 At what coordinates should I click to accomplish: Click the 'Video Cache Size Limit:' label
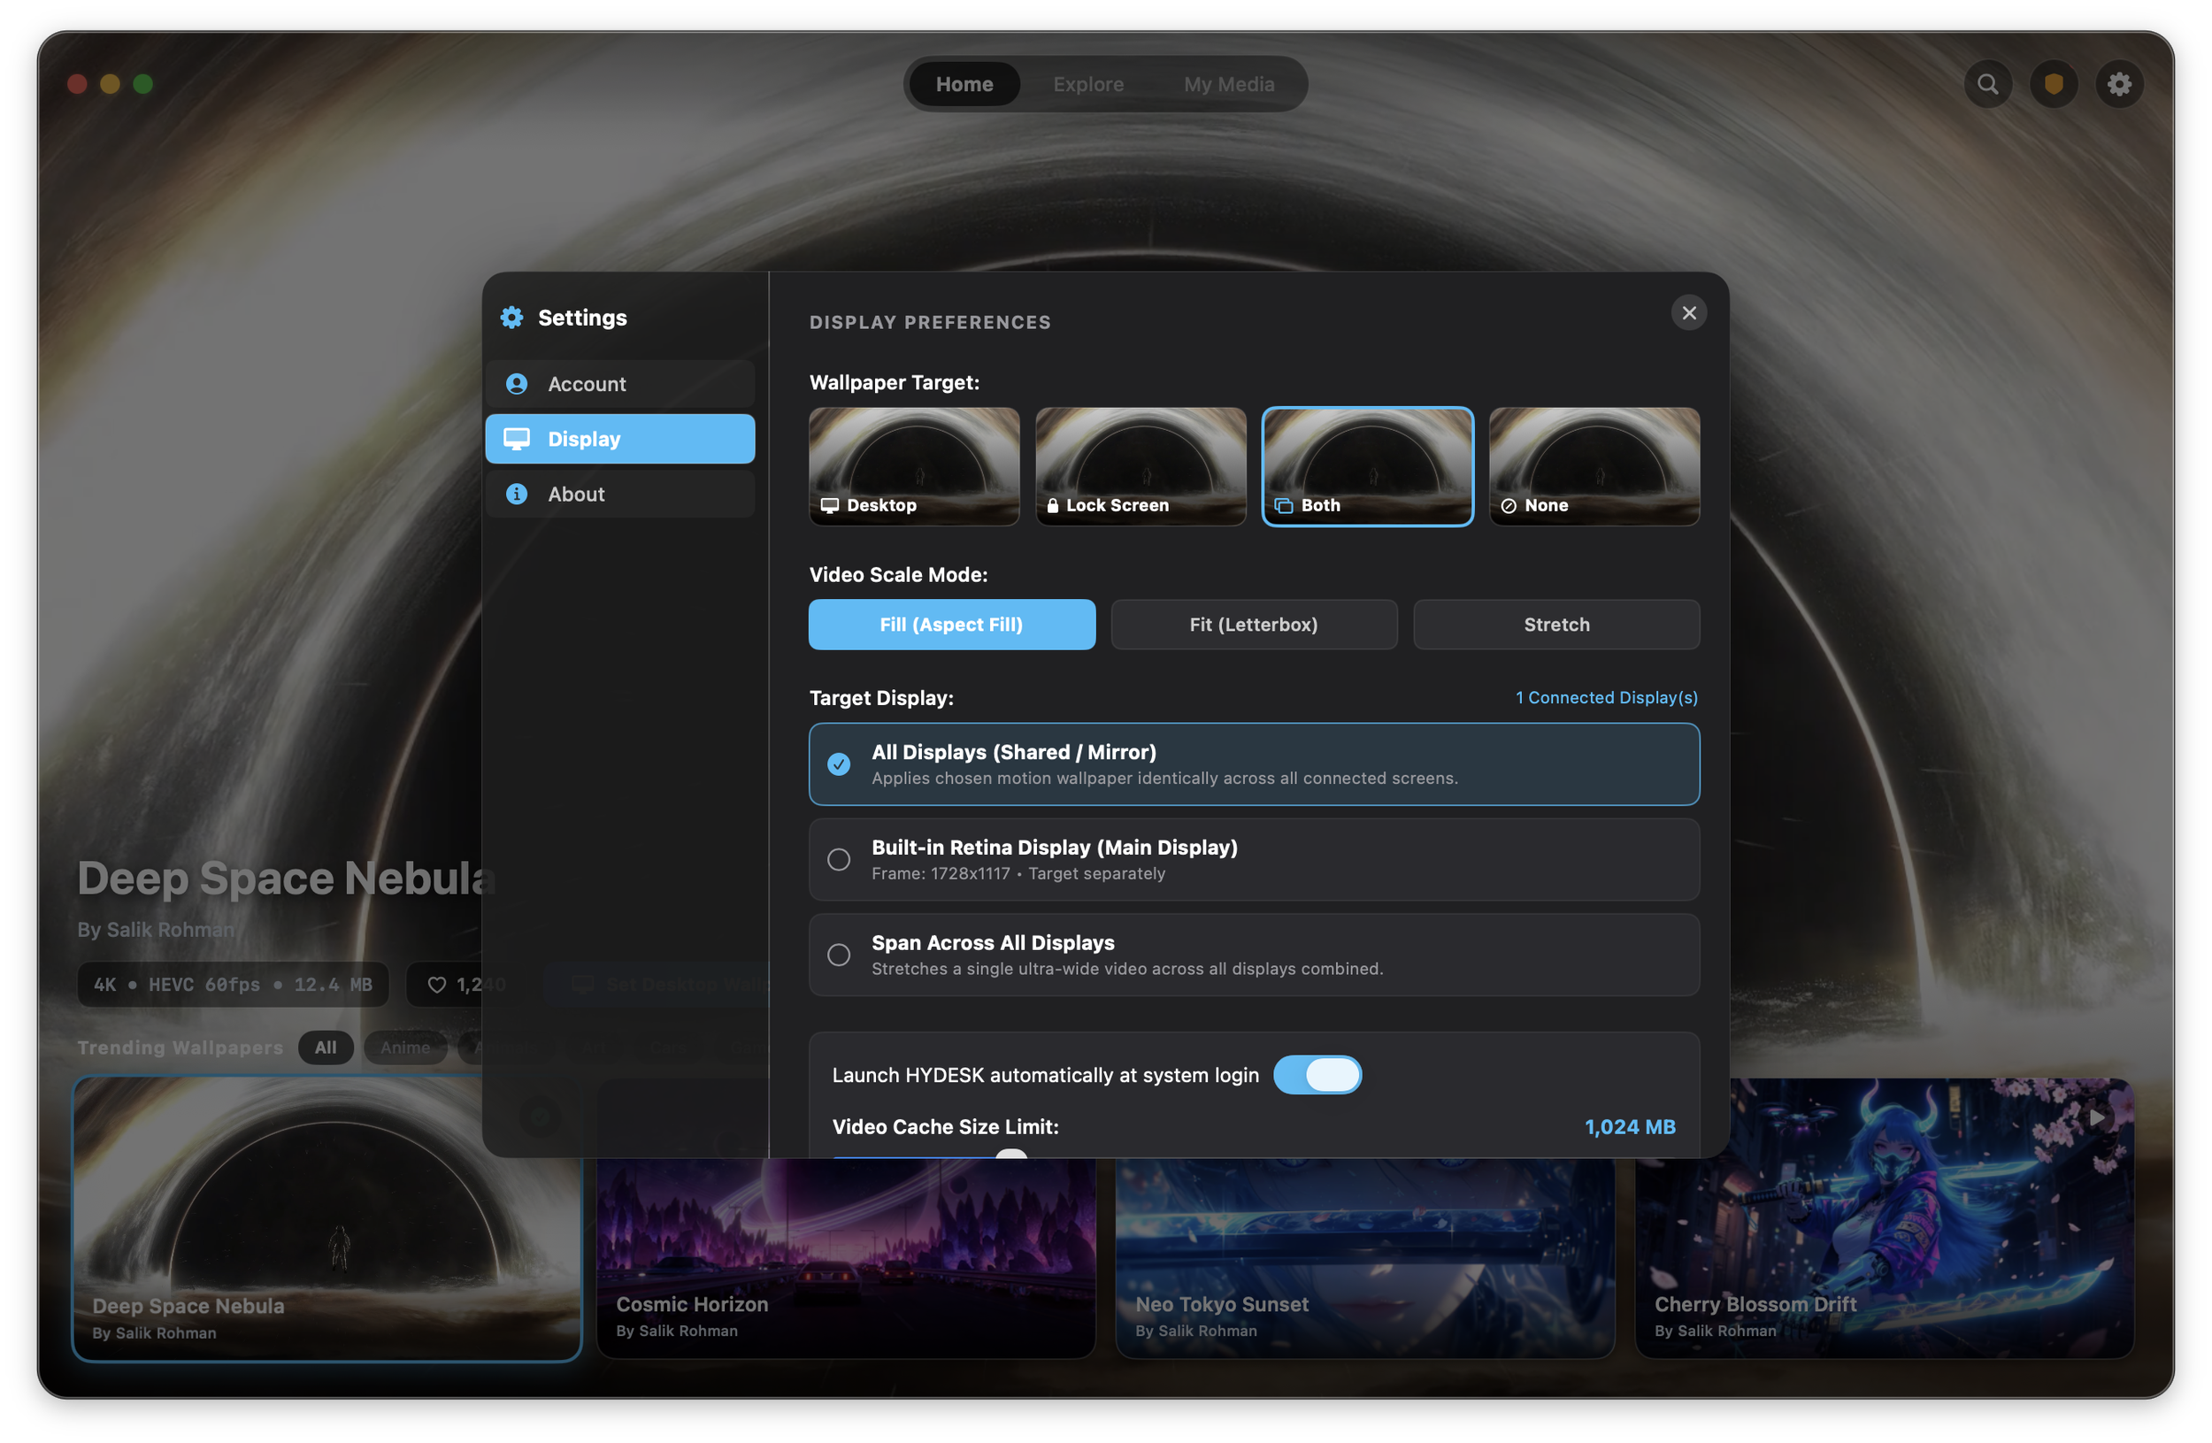(945, 1127)
